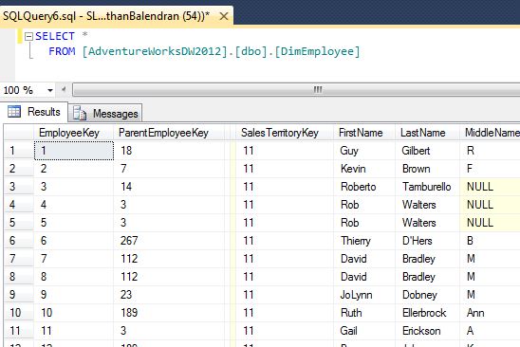Click the SELECT keyword in the query
Screen dimensions: 520x347
pyautogui.click(x=55, y=36)
